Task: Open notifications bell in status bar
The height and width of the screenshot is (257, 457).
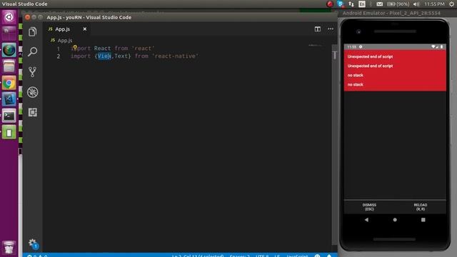Action: pos(329,256)
